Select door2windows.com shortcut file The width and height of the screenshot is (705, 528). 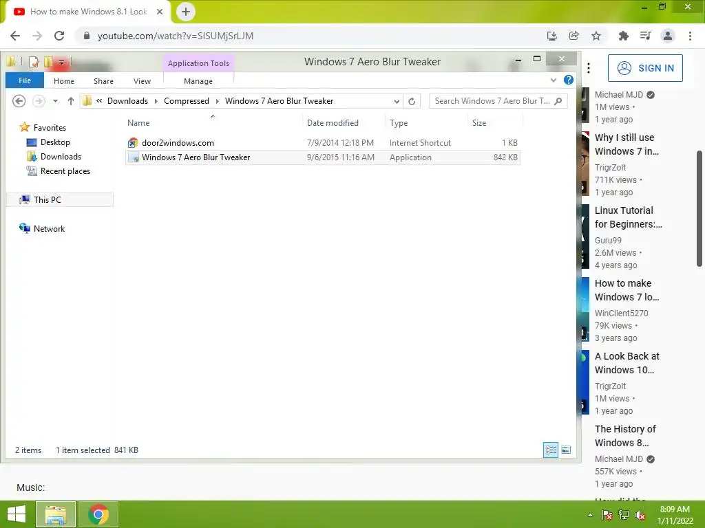tap(323, 143)
